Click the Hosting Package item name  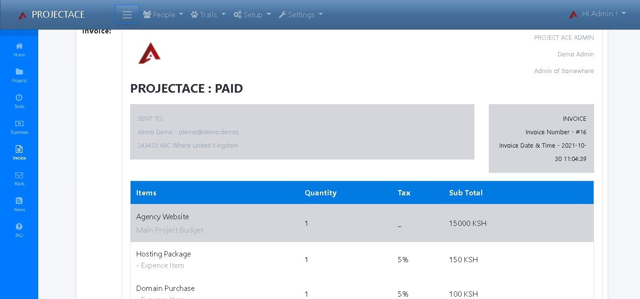[x=164, y=254]
